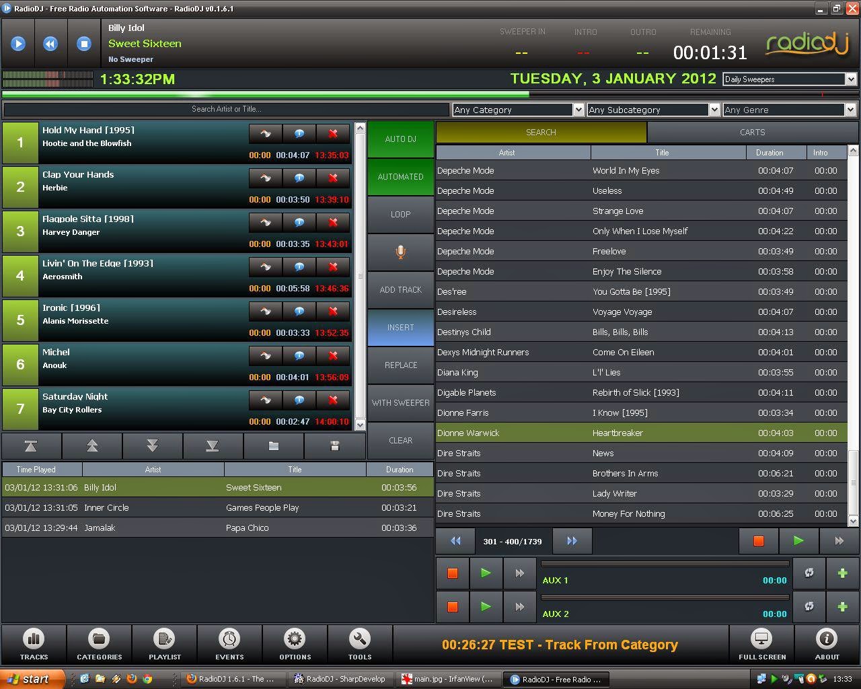This screenshot has height=689, width=861.
Task: Remove Livin' On The Edge from playlist
Action: pos(333,266)
